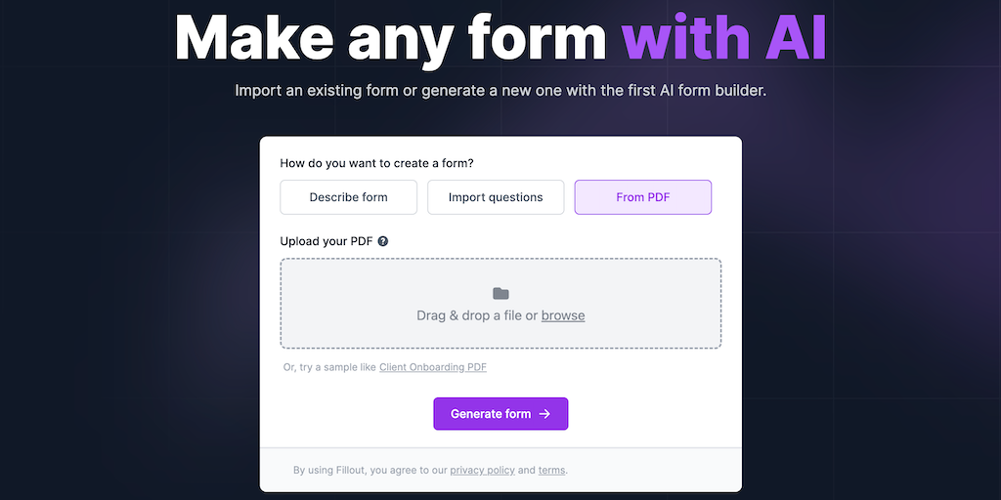
Task: Click the arrow icon on Generate form
Action: pos(545,414)
